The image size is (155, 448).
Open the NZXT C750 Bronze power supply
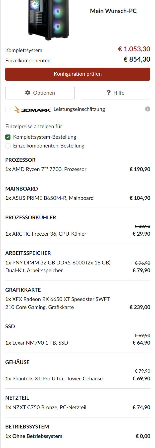[x=49, y=407]
